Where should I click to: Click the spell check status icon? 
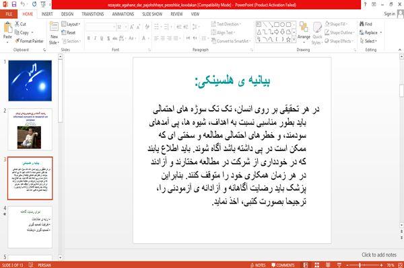[31, 265]
